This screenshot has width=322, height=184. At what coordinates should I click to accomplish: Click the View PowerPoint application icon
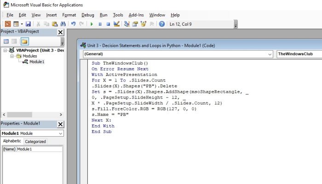tap(8, 24)
